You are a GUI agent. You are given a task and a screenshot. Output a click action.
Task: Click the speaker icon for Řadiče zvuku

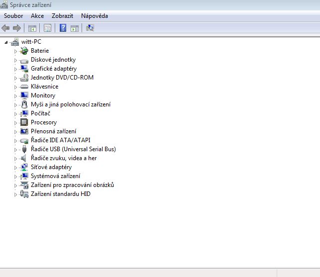24,158
